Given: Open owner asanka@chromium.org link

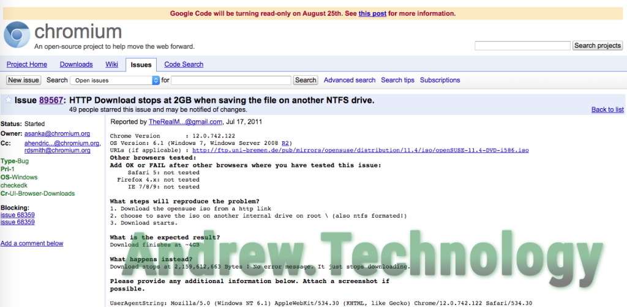Looking at the screenshot, I should point(57,134).
